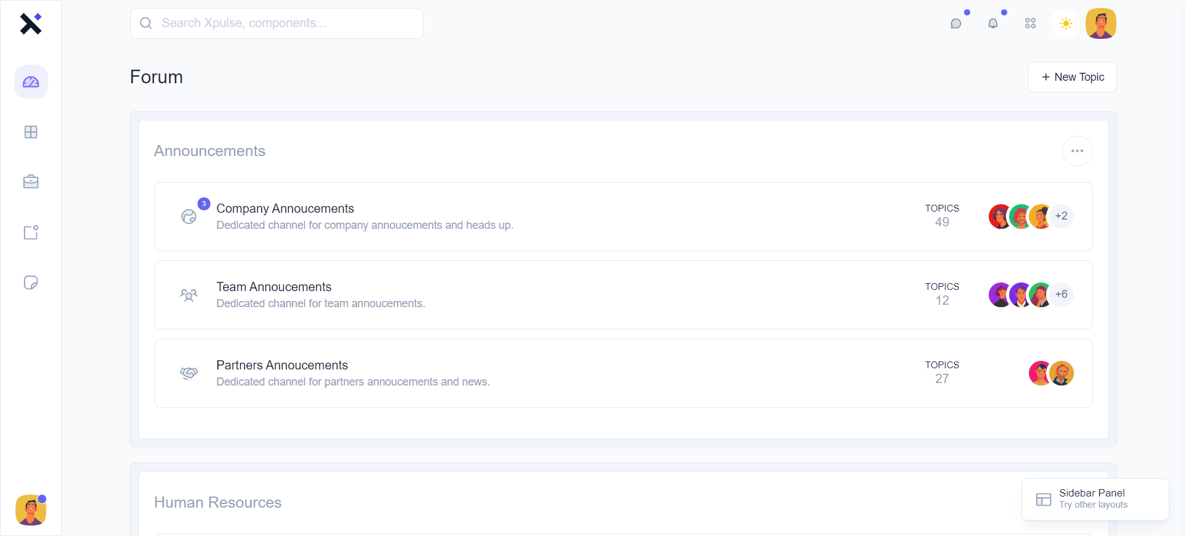Open the briefcase icon in sidebar
This screenshot has width=1185, height=536.
pyautogui.click(x=31, y=182)
